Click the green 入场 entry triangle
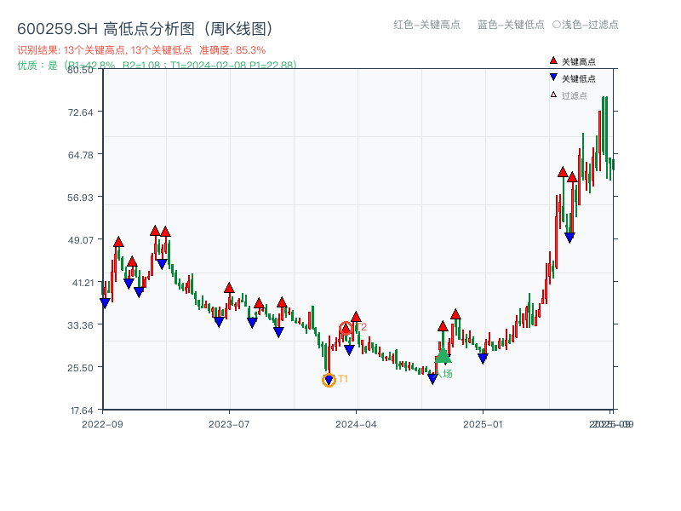 [x=443, y=355]
